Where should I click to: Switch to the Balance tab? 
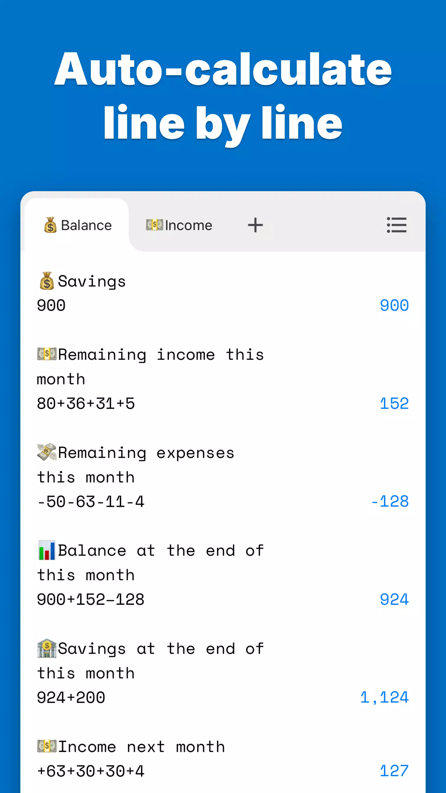[x=78, y=225]
